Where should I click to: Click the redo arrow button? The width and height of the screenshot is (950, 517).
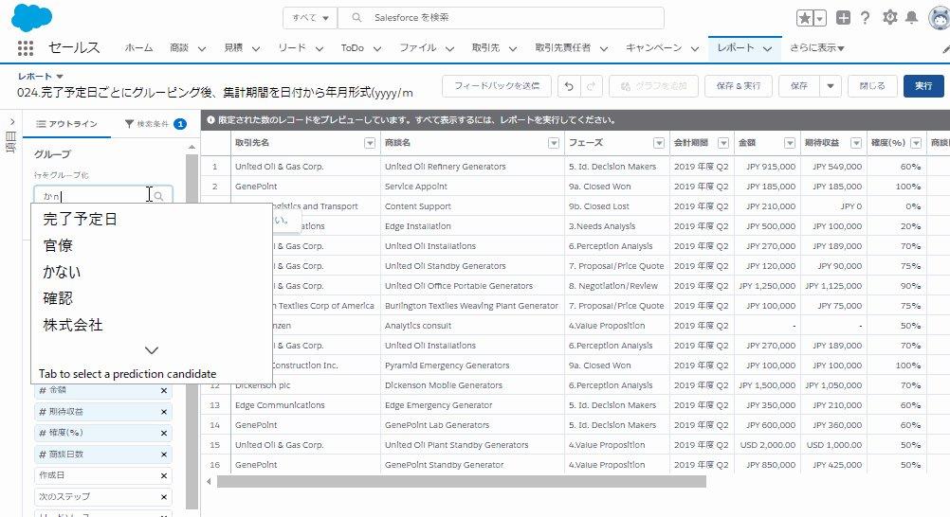[590, 86]
